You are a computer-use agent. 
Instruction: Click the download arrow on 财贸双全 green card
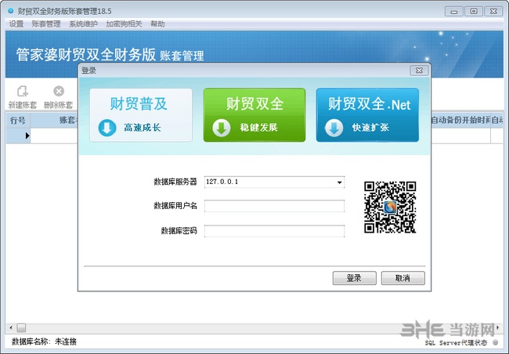(x=222, y=128)
